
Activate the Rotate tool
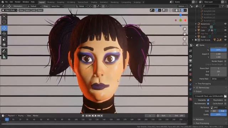click(x=4, y=33)
